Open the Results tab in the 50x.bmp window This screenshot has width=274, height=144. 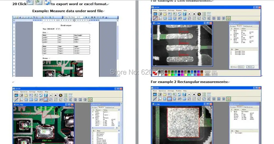[101, 107]
